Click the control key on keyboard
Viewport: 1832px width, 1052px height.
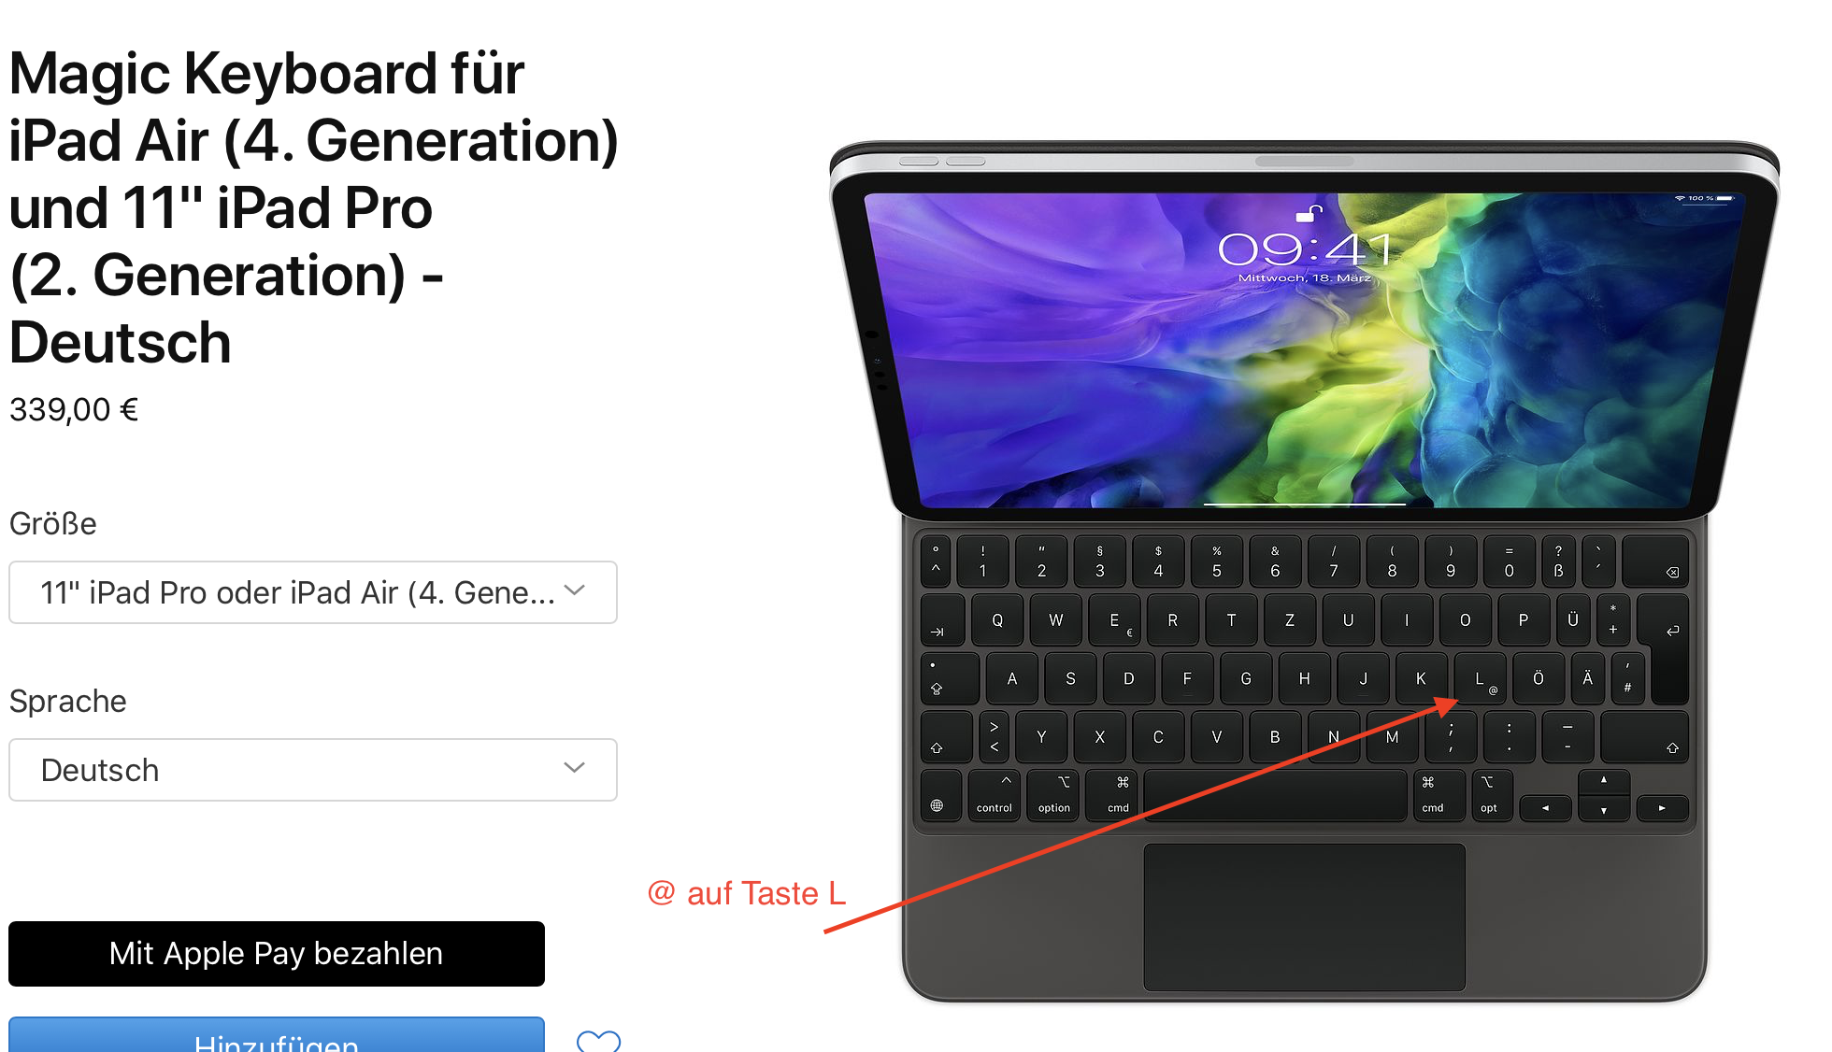(995, 796)
